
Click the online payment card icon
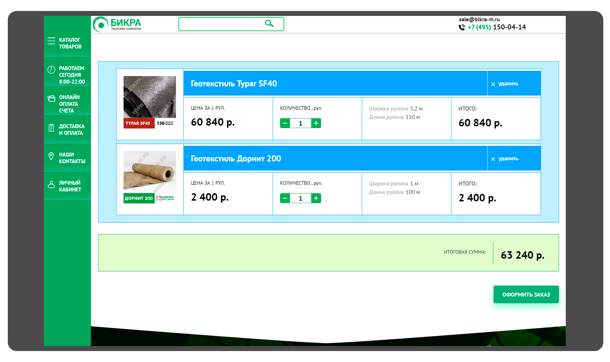(51, 98)
